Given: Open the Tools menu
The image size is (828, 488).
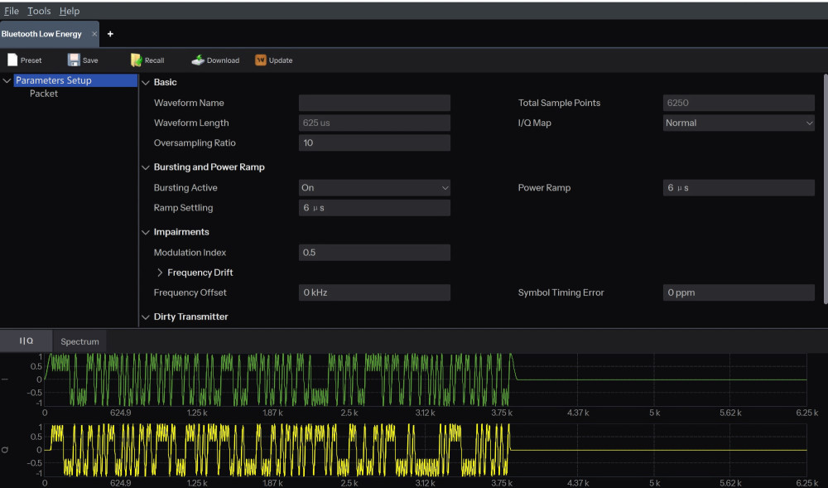Looking at the screenshot, I should tap(38, 11).
